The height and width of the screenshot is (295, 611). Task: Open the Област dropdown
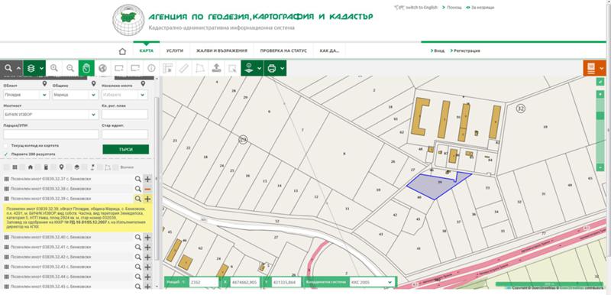[26, 95]
